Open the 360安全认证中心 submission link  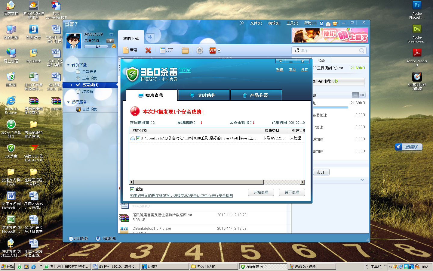(182, 196)
